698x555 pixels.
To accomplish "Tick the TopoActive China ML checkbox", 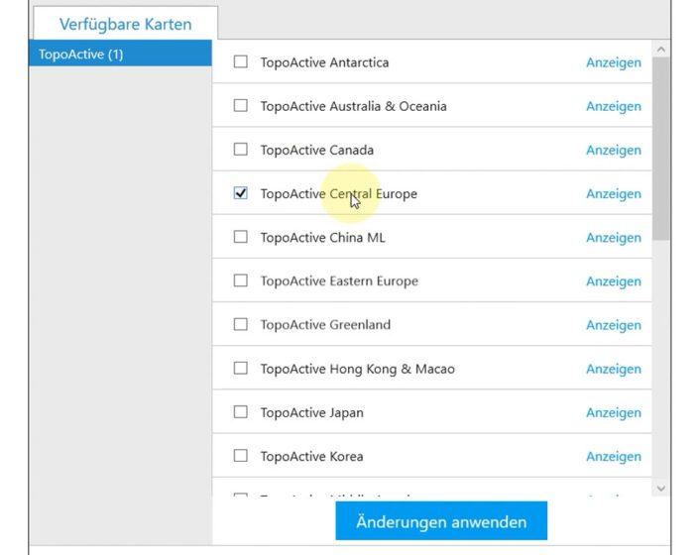I will [240, 236].
